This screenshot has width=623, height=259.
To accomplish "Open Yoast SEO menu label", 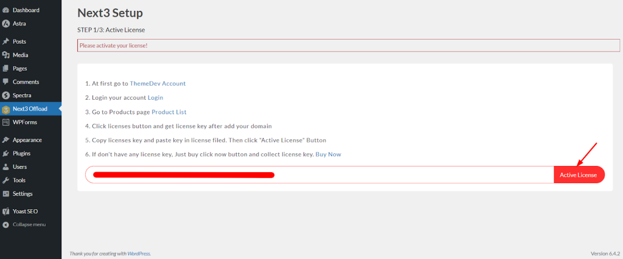I will pyautogui.click(x=25, y=212).
